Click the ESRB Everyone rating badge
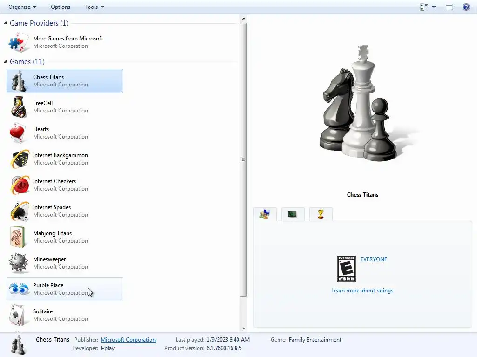The height and width of the screenshot is (357, 477). pyautogui.click(x=346, y=269)
